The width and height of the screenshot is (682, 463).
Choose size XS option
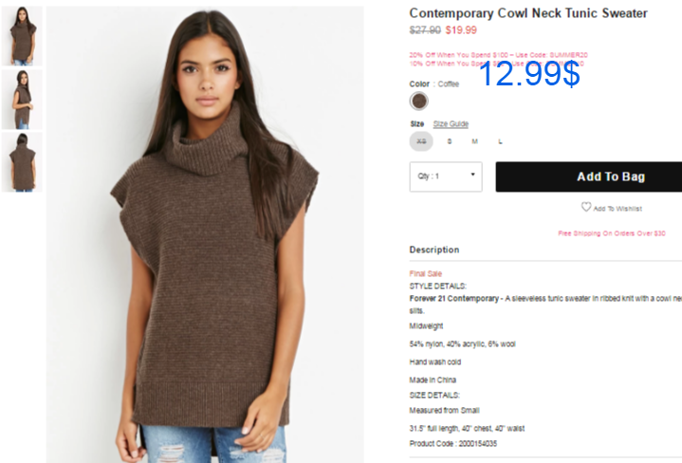421,141
